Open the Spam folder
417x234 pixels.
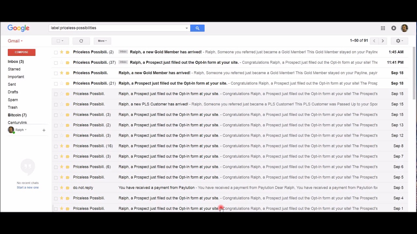13,100
